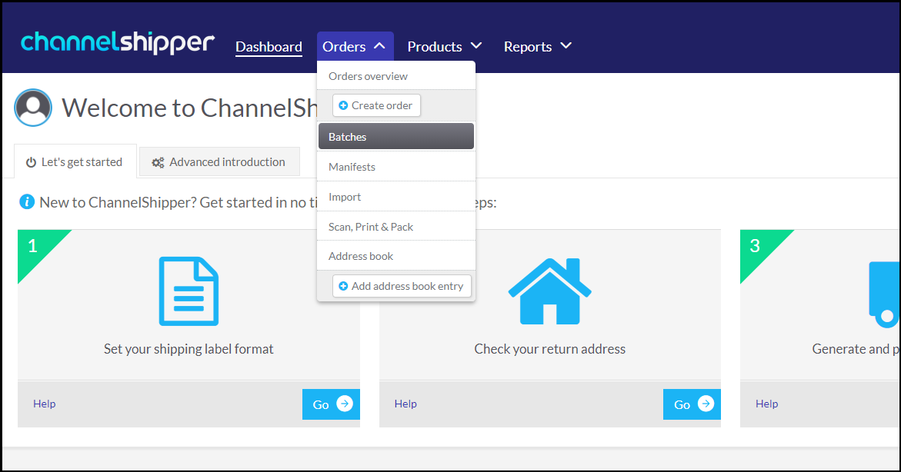901x472 pixels.
Task: Click the user profile avatar icon
Action: tap(33, 108)
